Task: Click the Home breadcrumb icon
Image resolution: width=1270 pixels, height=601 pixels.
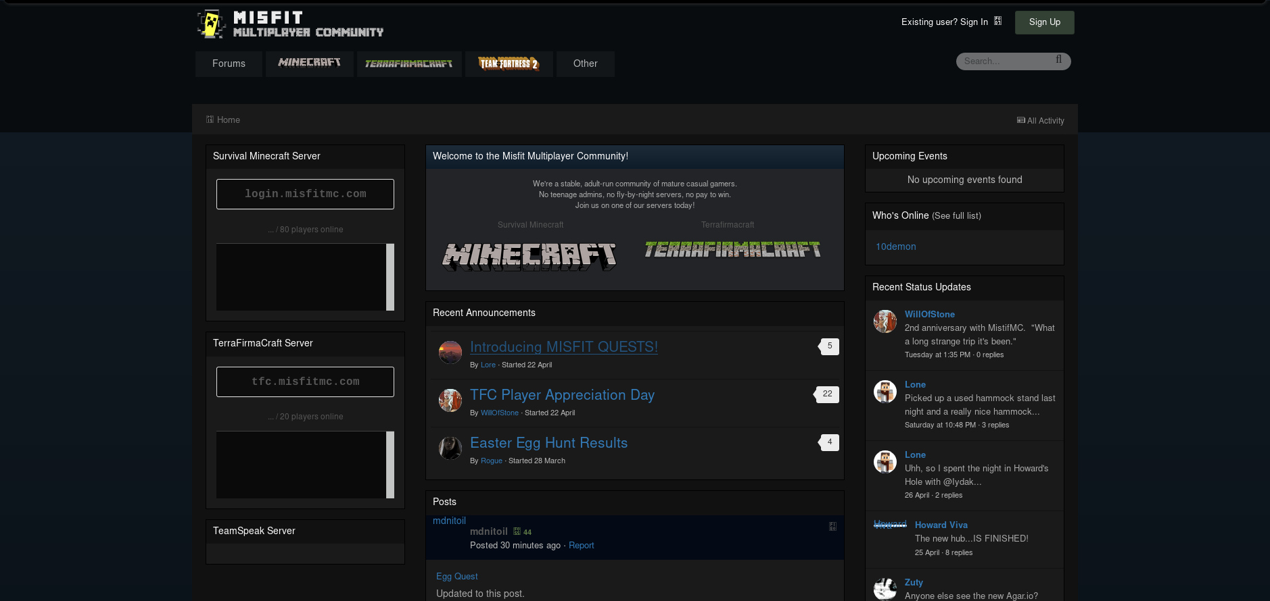Action: point(210,120)
